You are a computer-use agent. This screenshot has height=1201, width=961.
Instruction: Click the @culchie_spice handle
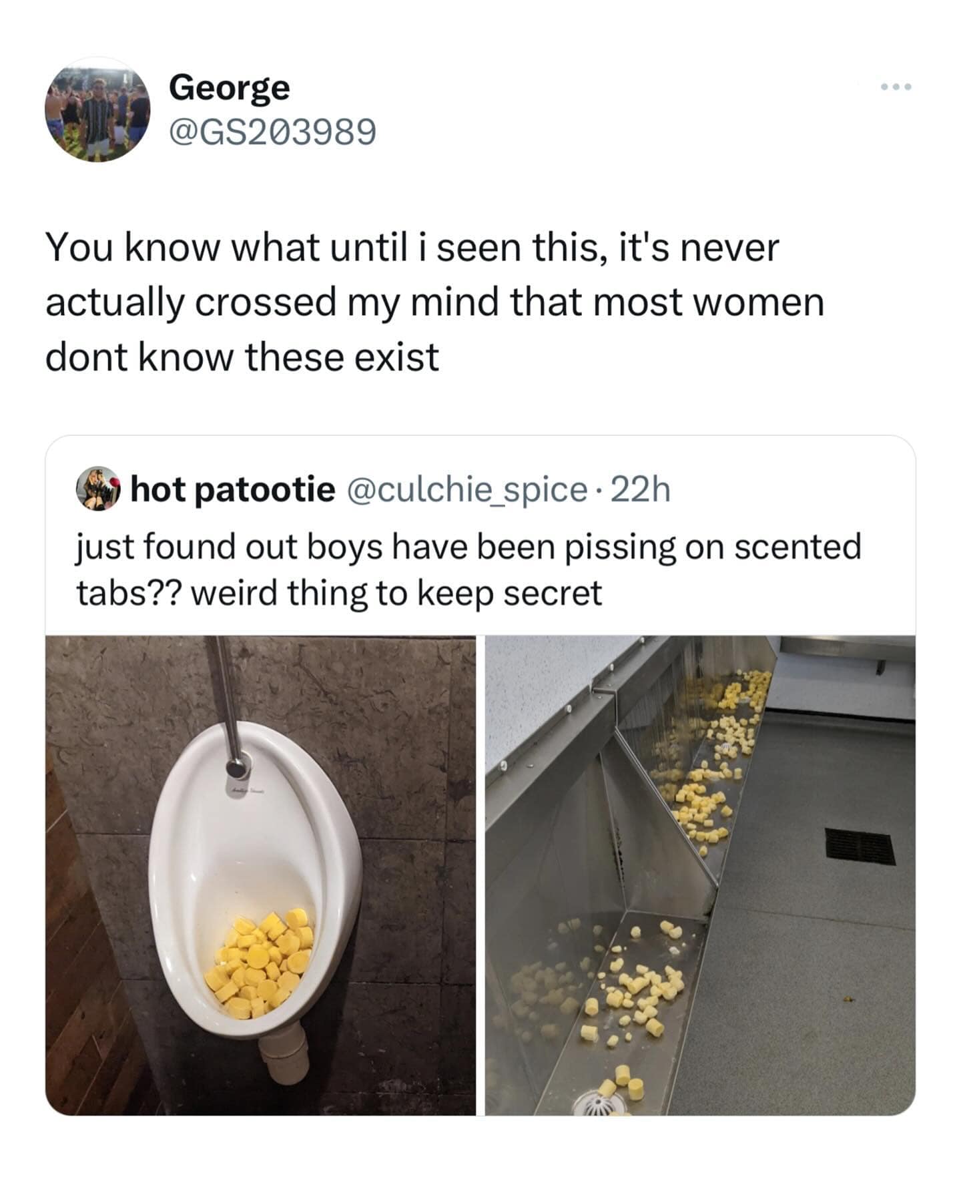pyautogui.click(x=466, y=489)
